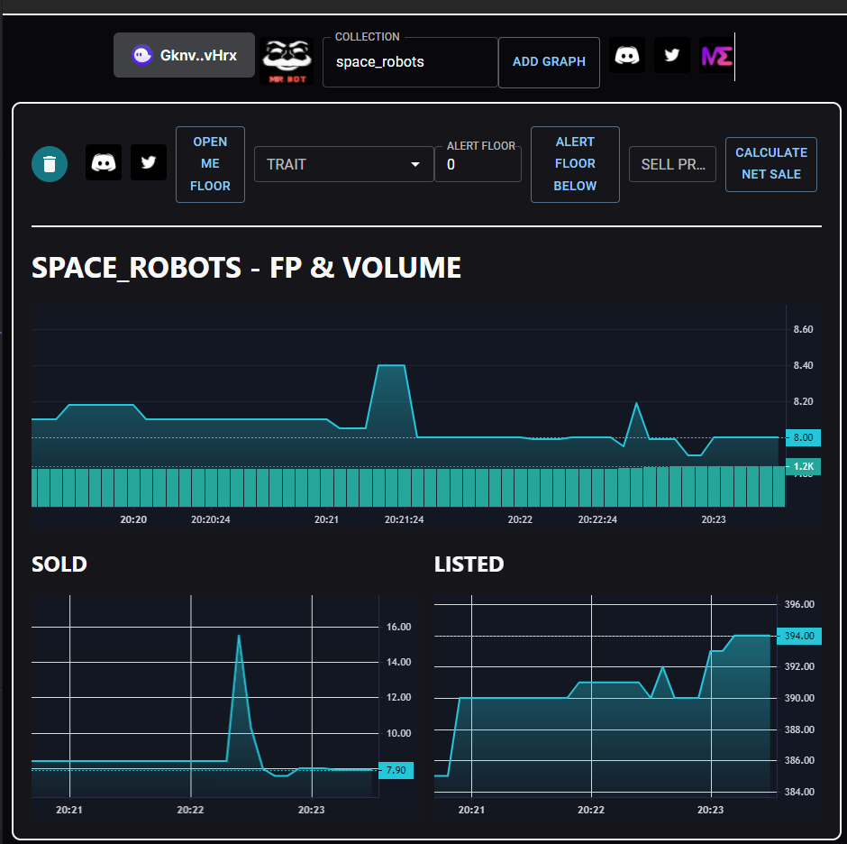Viewport: 847px width, 844px height.
Task: Click the 10.00 axis label on SOLD chart
Action: (398, 734)
